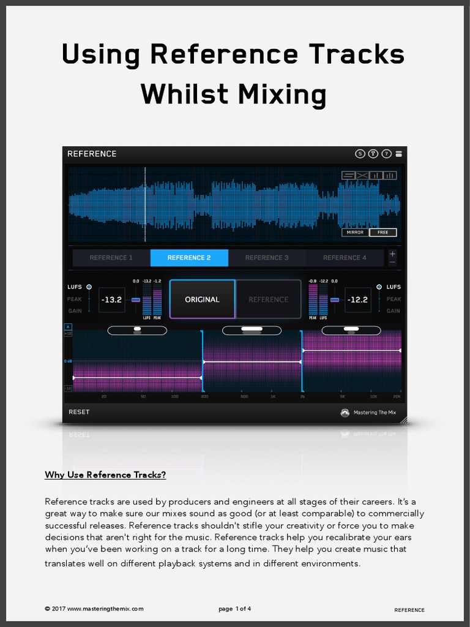Viewport: 470px width, 627px height.
Task: Switch to the REFERENCE 2 tab
Action: point(189,258)
